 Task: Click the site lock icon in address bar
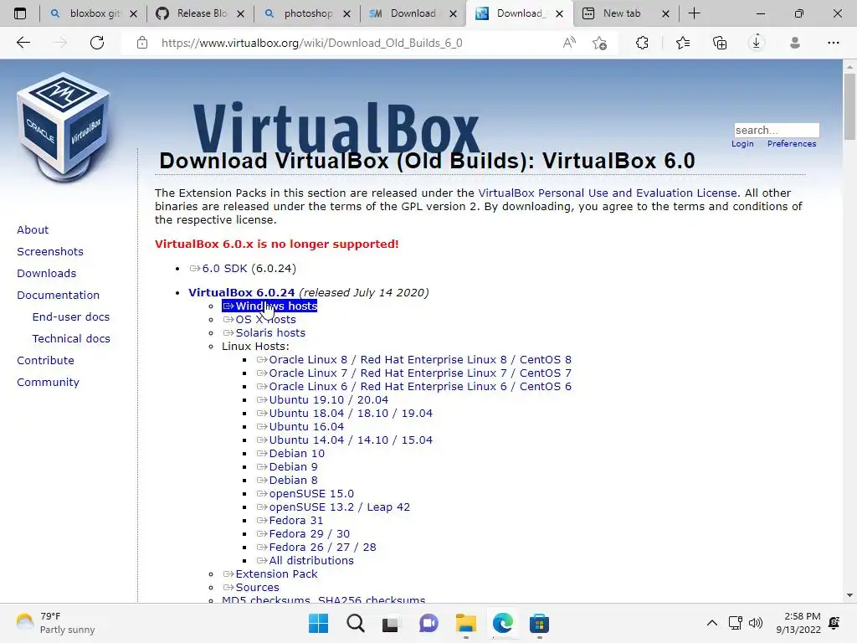142,43
